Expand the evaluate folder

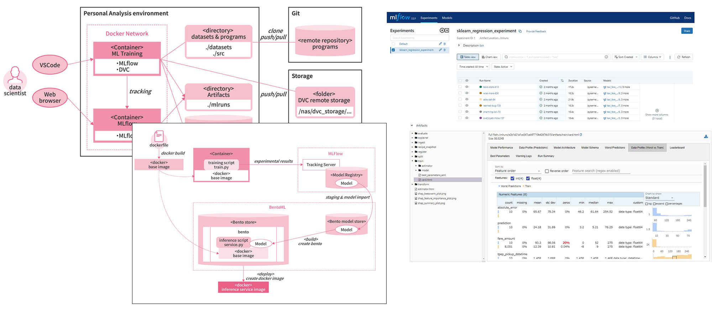pos(412,133)
